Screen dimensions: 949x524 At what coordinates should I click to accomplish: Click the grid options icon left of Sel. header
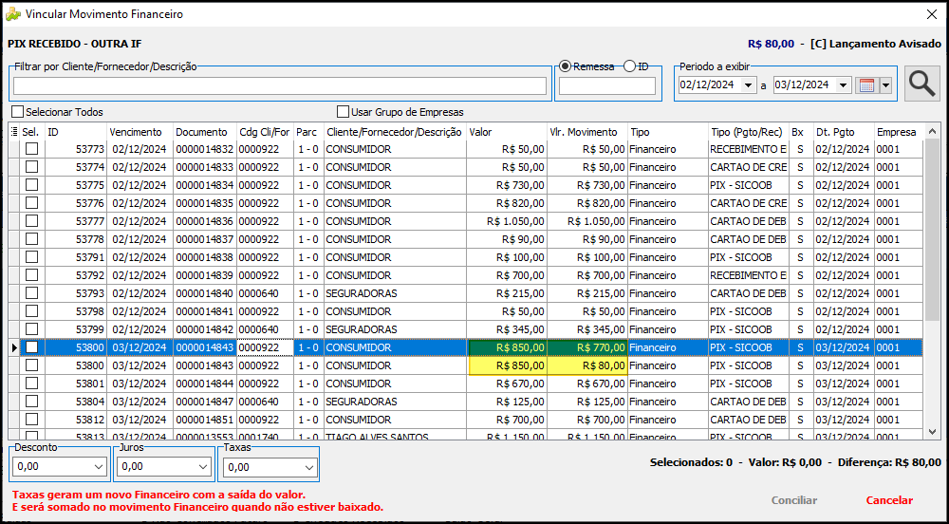(x=14, y=132)
